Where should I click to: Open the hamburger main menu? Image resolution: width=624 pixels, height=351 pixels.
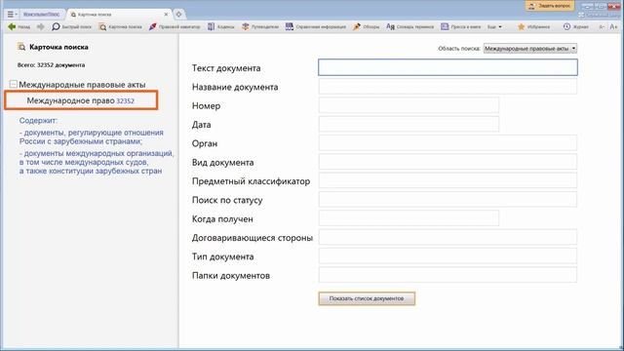pos(11,15)
